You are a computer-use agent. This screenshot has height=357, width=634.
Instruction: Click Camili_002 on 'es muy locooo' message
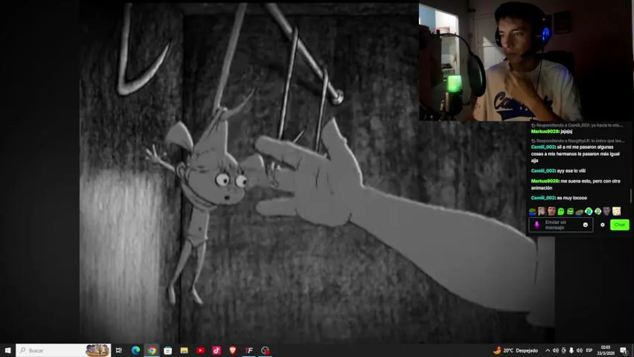543,198
